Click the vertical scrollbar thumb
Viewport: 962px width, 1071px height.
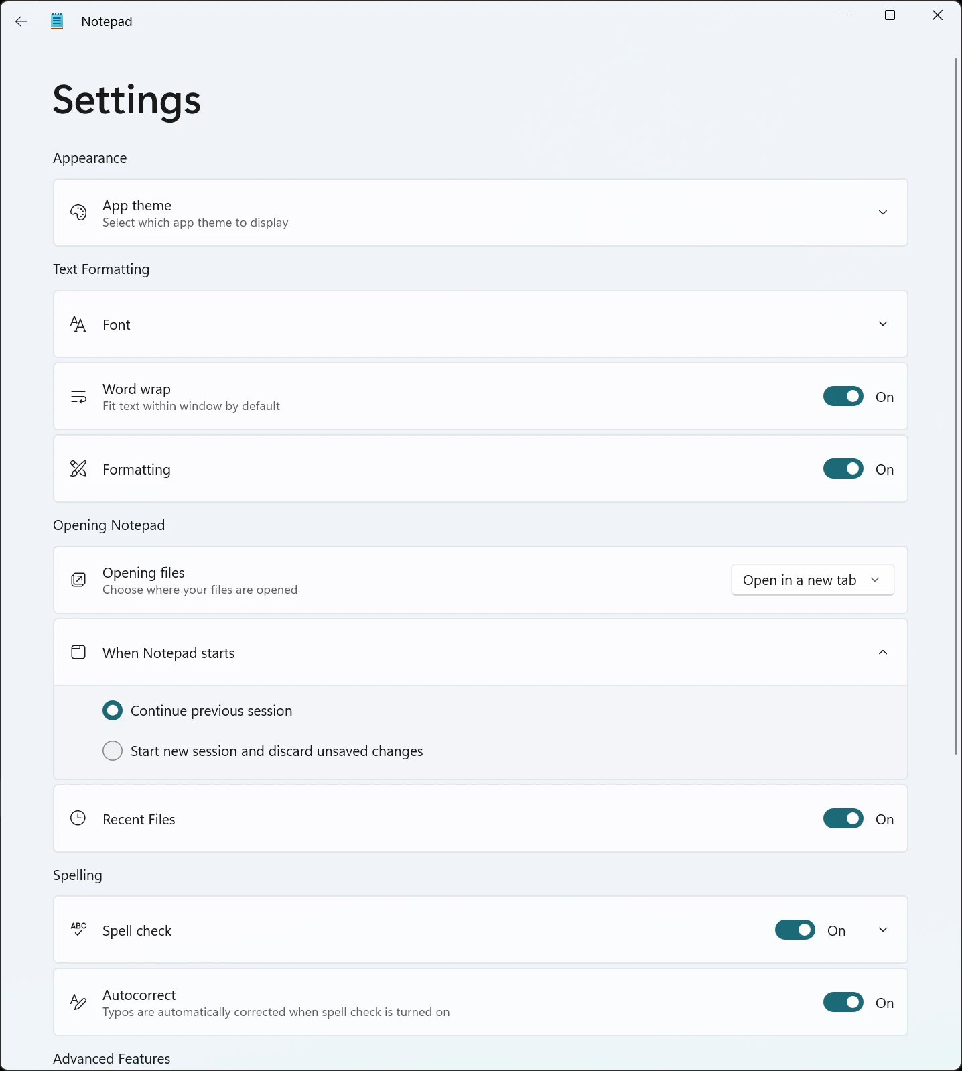956,406
